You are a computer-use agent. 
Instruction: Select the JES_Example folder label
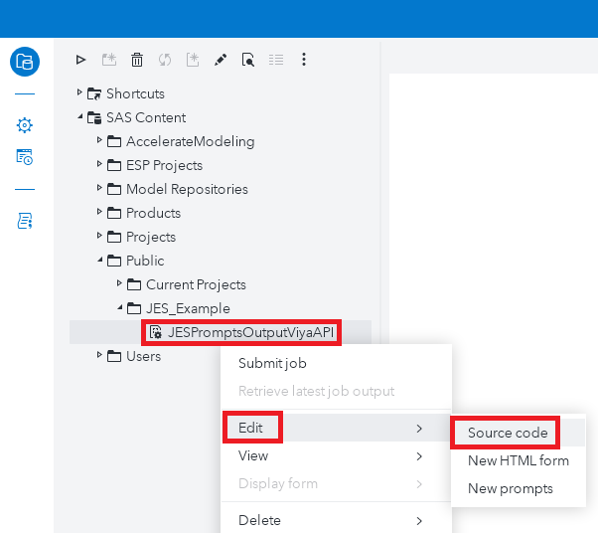(x=188, y=308)
